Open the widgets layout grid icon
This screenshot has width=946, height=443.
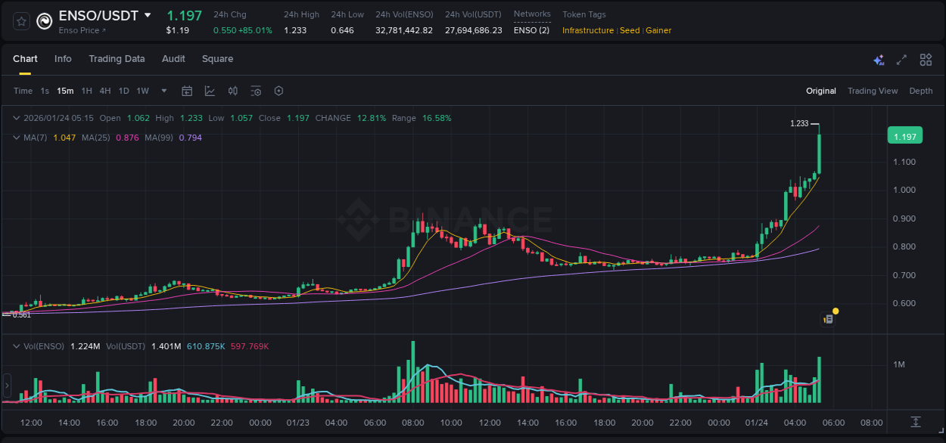click(925, 59)
